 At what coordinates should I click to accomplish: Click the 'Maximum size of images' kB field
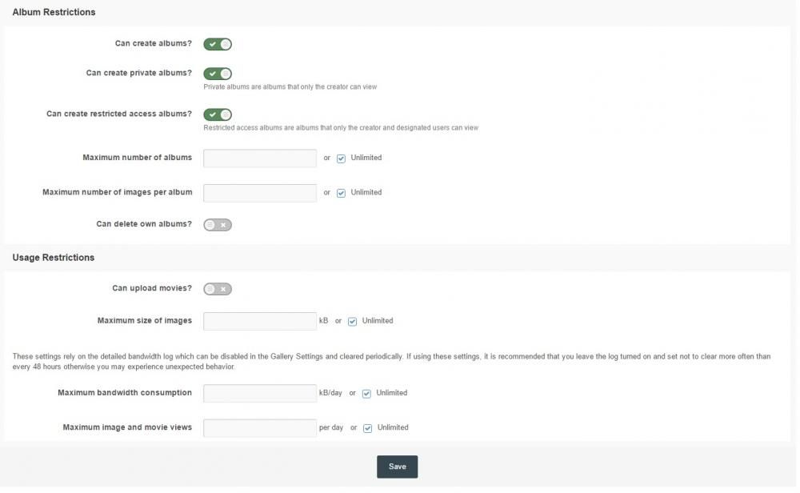(260, 322)
